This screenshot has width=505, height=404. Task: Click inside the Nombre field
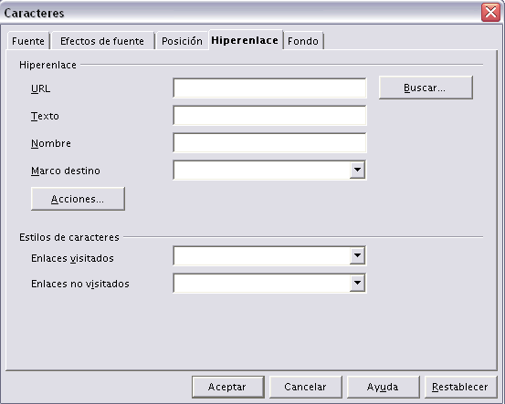[269, 143]
